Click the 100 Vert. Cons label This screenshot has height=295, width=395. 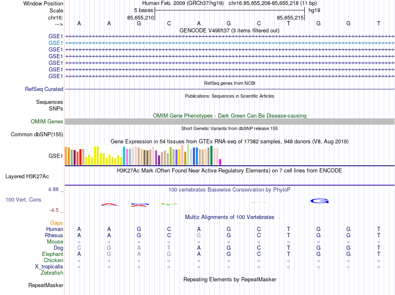click(23, 199)
